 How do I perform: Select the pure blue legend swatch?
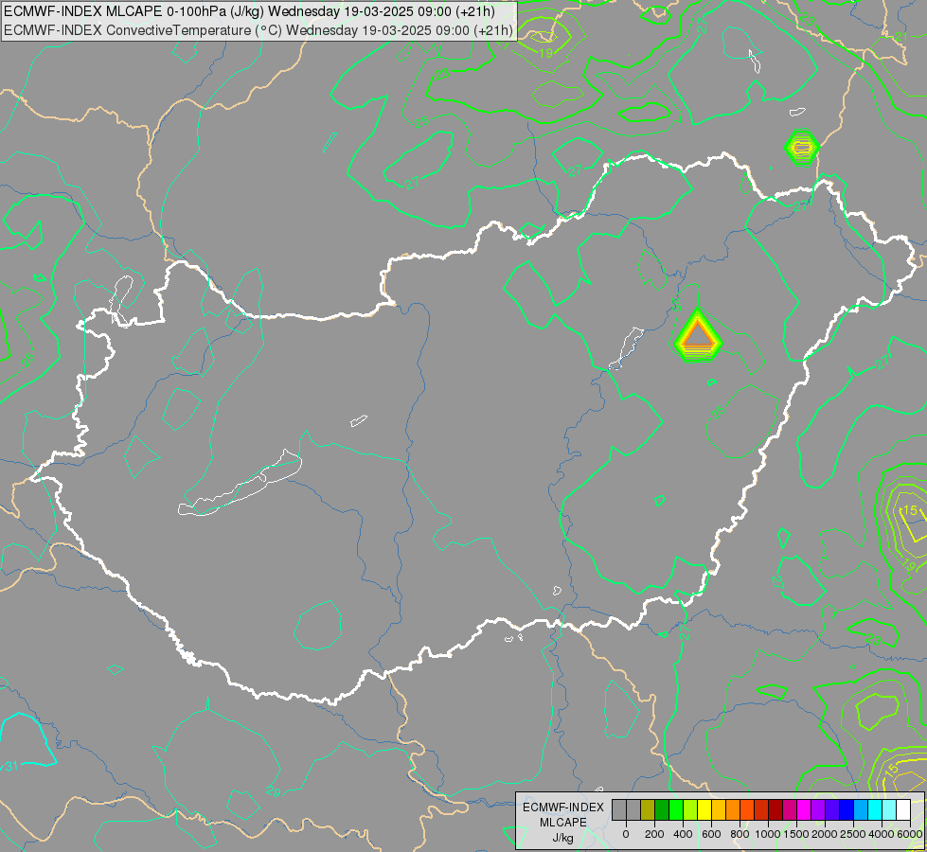pos(847,809)
